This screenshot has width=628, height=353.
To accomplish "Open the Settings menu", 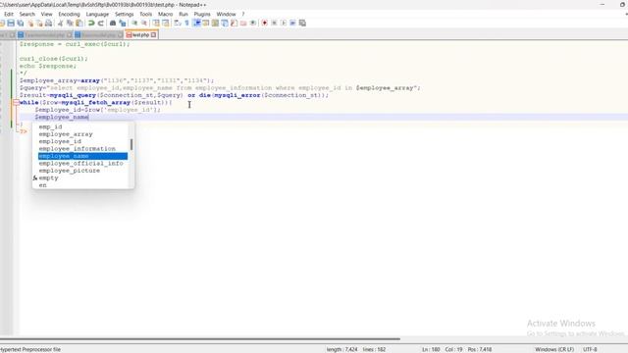I will click(125, 14).
